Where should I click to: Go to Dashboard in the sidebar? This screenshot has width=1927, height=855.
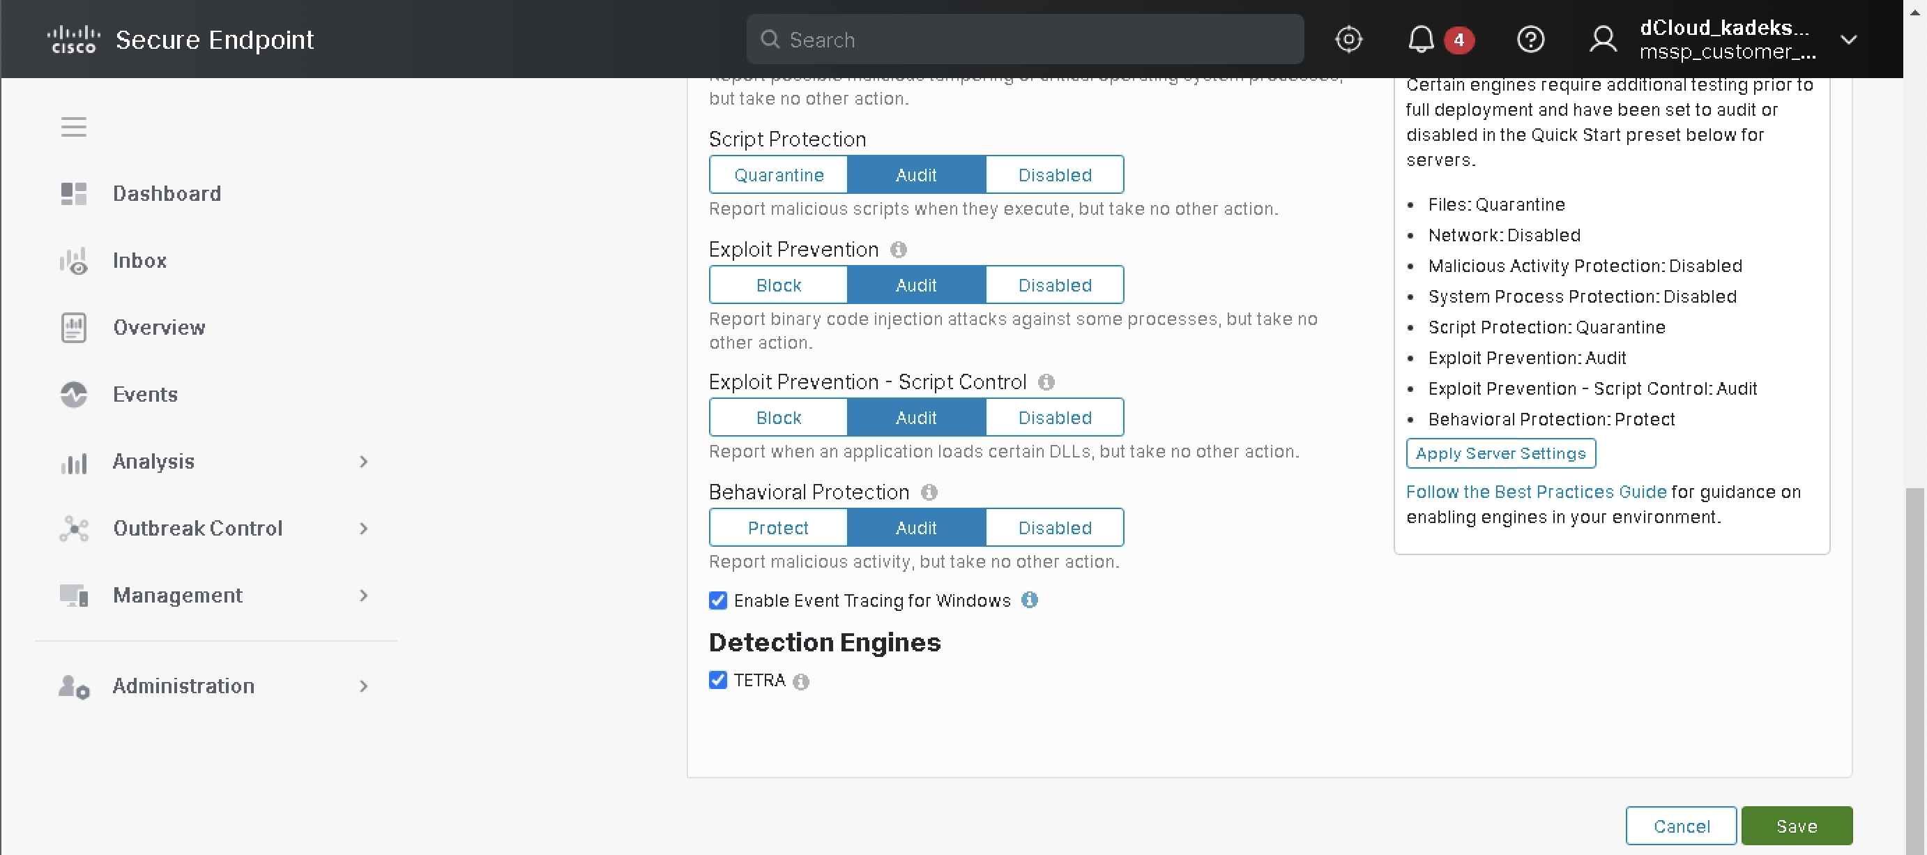pyautogui.click(x=166, y=194)
